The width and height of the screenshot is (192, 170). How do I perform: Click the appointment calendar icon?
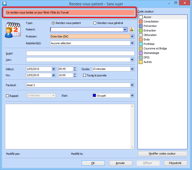tap(13, 30)
